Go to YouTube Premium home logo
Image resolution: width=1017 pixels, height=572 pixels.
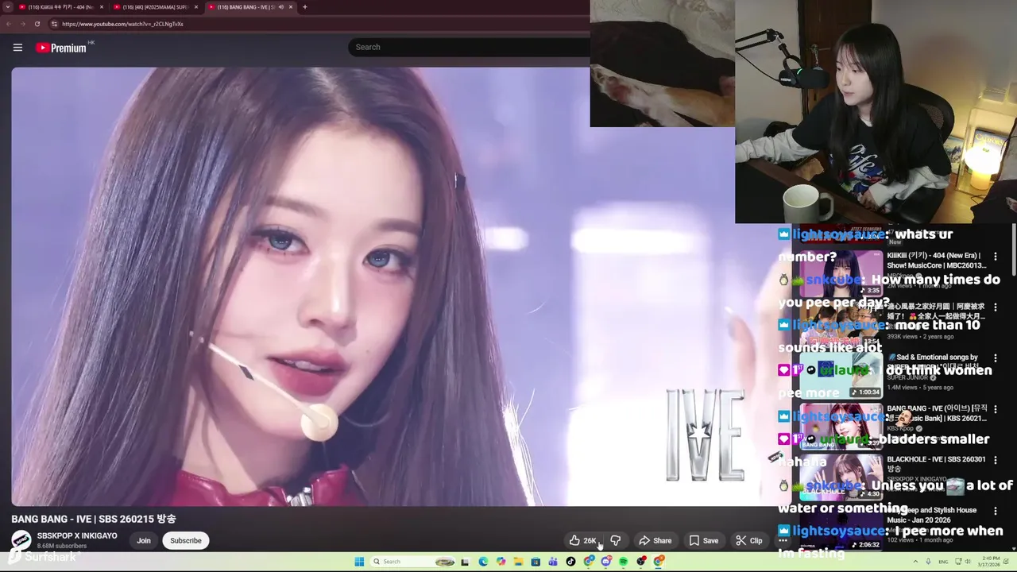pos(61,48)
